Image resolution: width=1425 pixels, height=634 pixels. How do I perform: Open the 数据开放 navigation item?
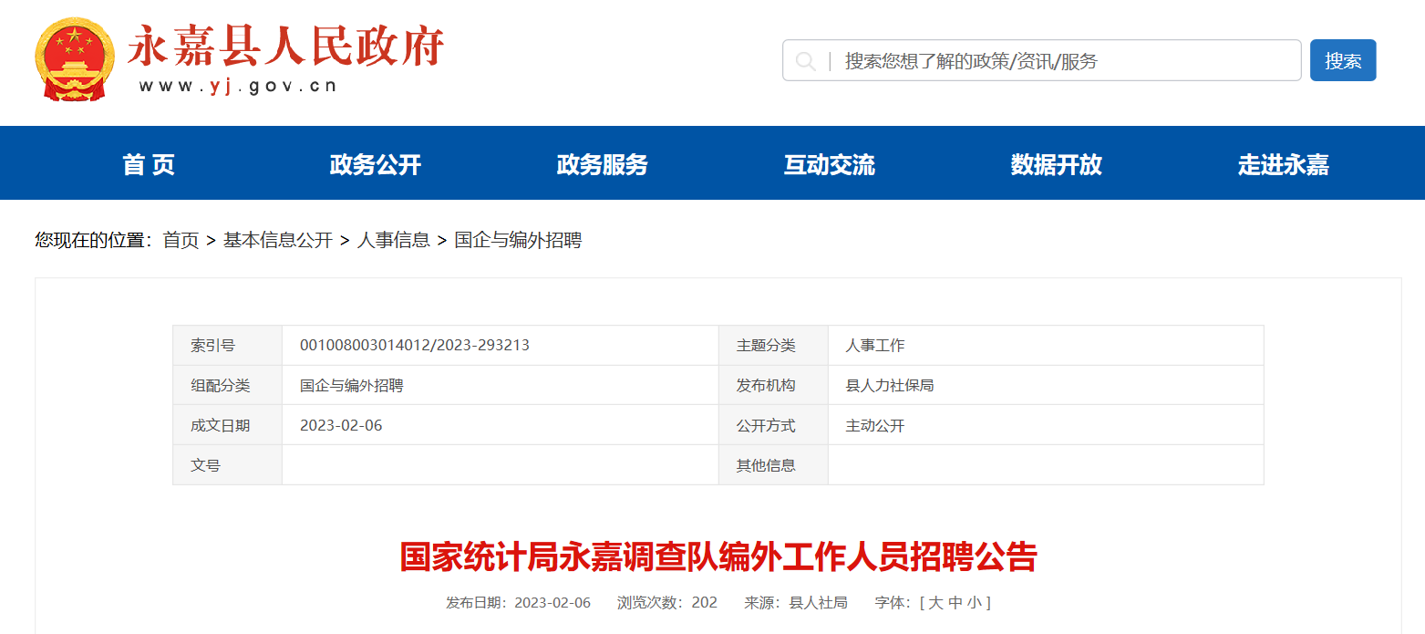click(1057, 164)
